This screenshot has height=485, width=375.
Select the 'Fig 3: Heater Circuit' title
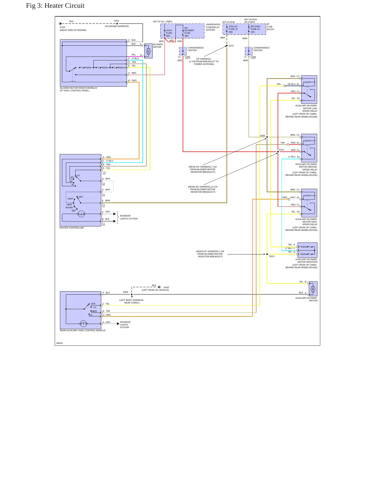pos(55,6)
